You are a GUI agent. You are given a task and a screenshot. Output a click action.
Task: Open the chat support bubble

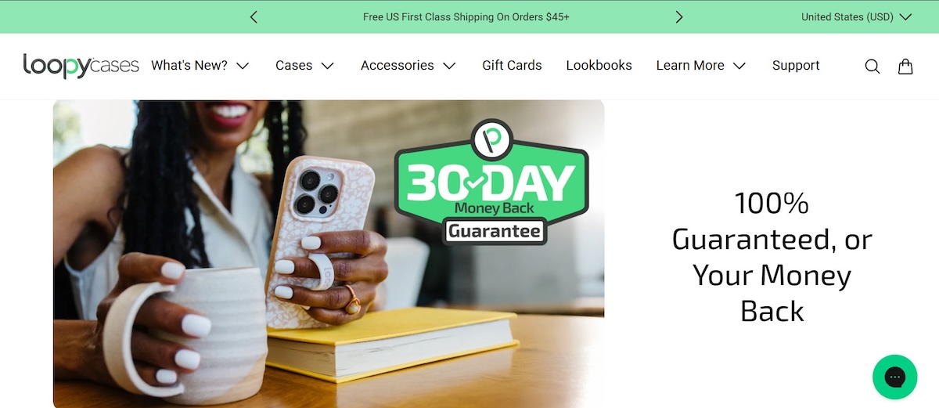tap(894, 377)
